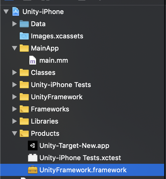166x179 pixels.
Task: Click the Unity logo app icon
Action: pyautogui.click(x=33, y=146)
